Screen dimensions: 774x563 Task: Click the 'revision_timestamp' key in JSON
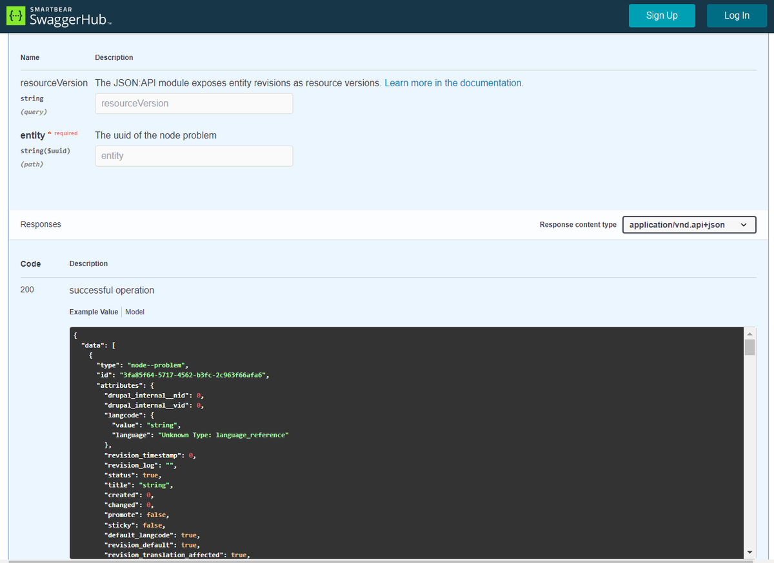click(x=141, y=455)
